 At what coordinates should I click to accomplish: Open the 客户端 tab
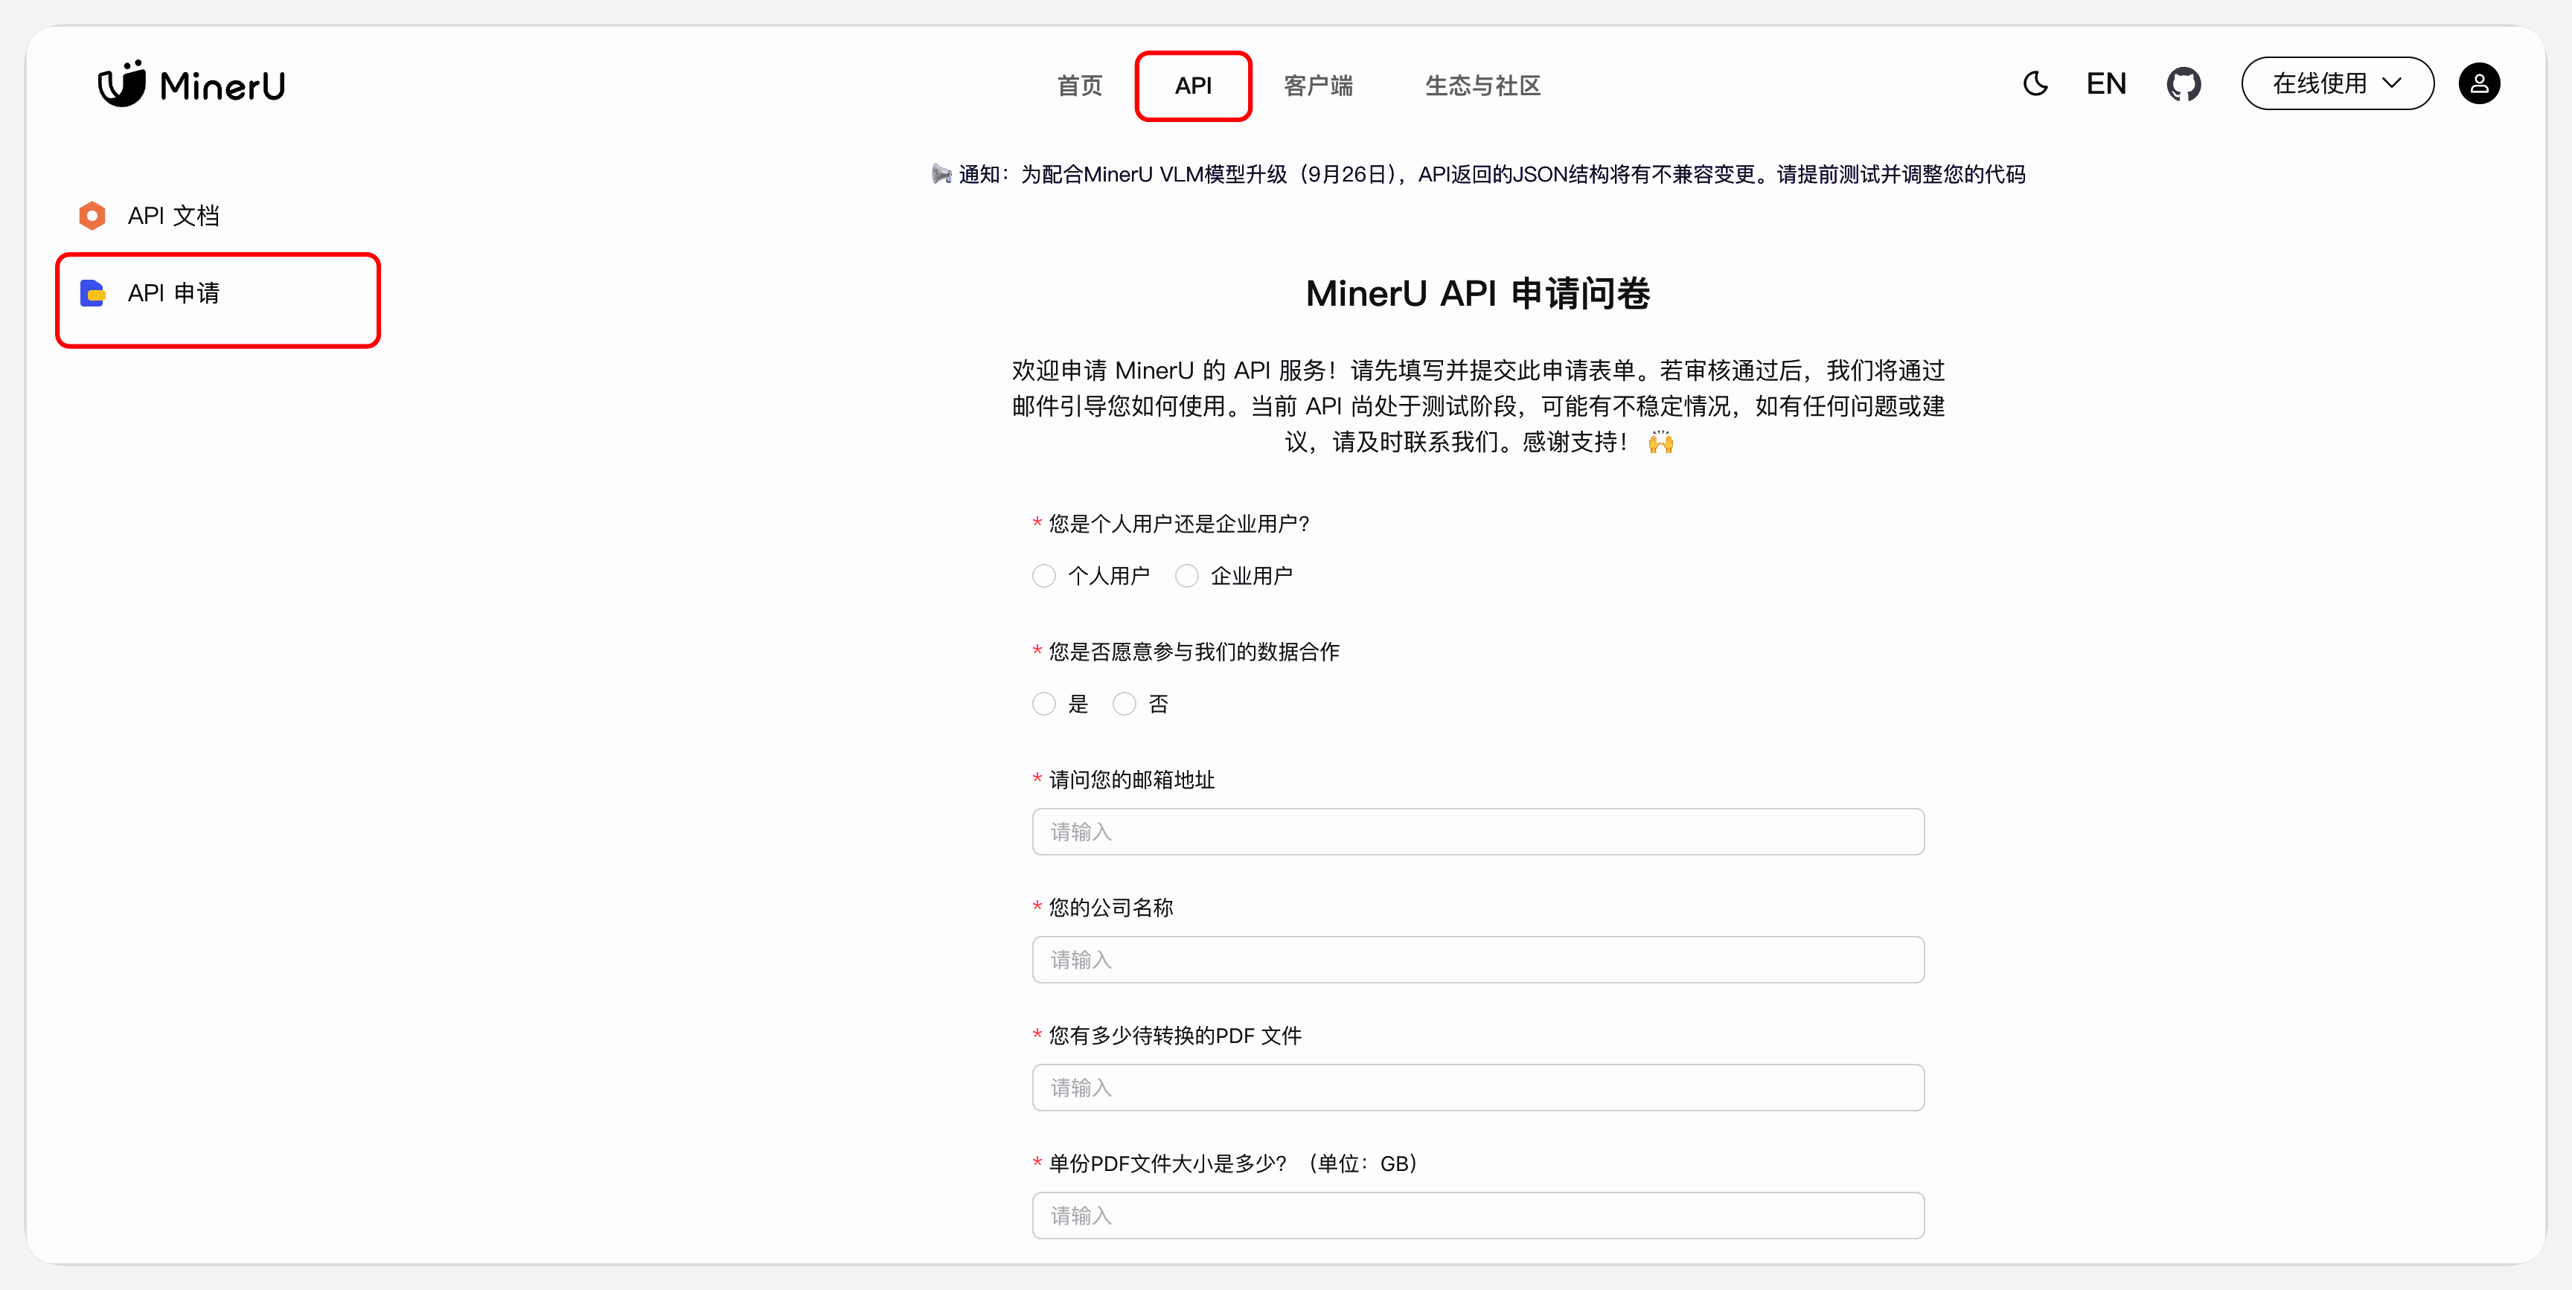pyautogui.click(x=1318, y=86)
